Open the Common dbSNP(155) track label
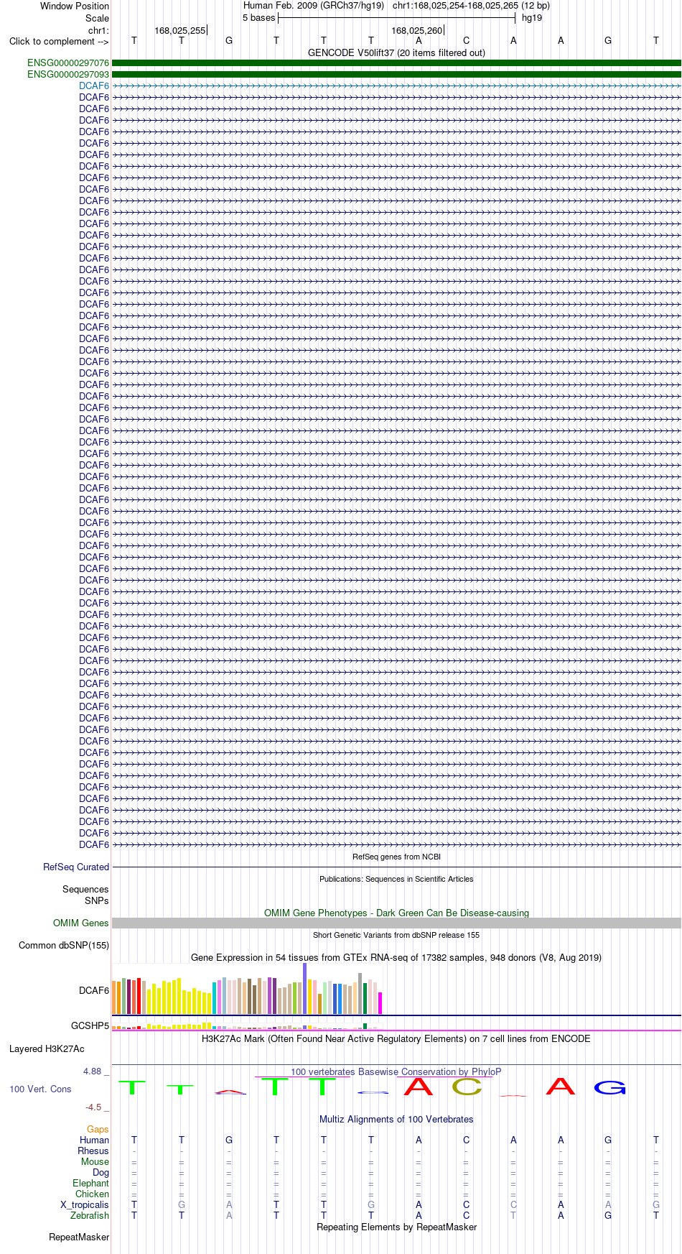The image size is (682, 1254). 64,946
